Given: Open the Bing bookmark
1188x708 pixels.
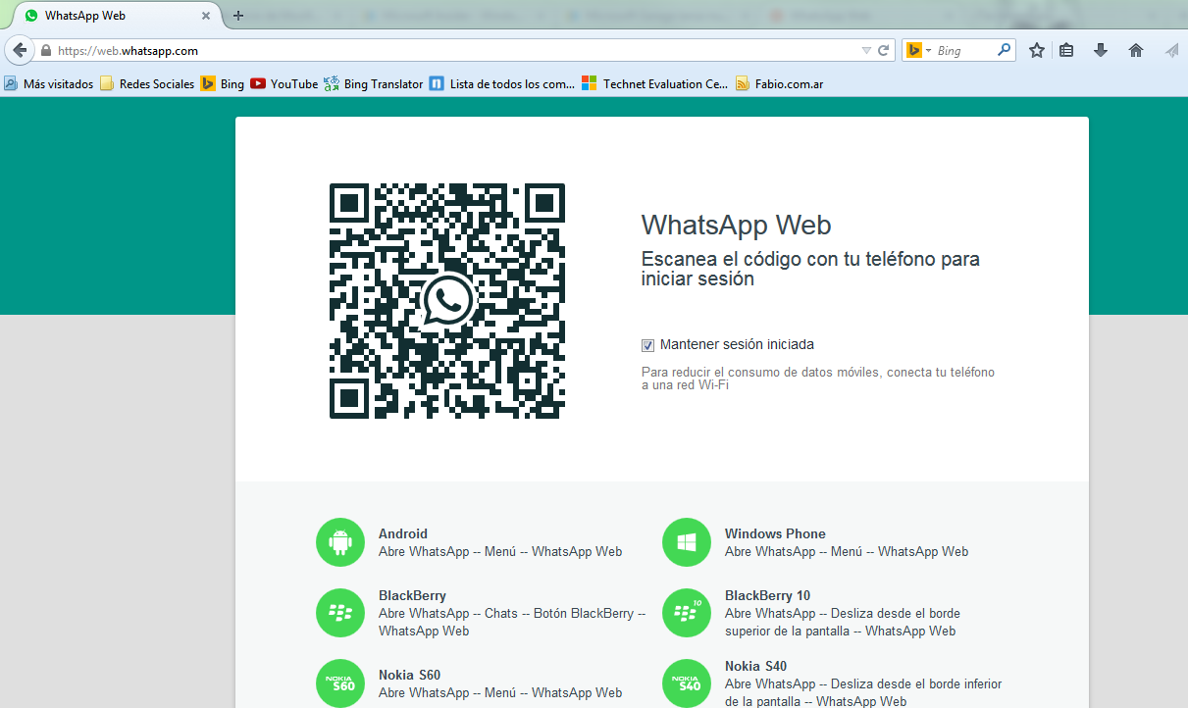Looking at the screenshot, I should [223, 84].
